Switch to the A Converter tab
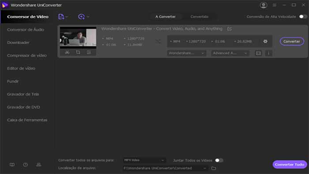This screenshot has height=174, width=309. (166, 17)
